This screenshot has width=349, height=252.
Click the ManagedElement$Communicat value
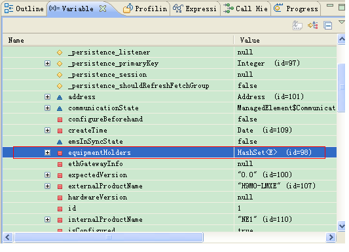click(x=286, y=108)
